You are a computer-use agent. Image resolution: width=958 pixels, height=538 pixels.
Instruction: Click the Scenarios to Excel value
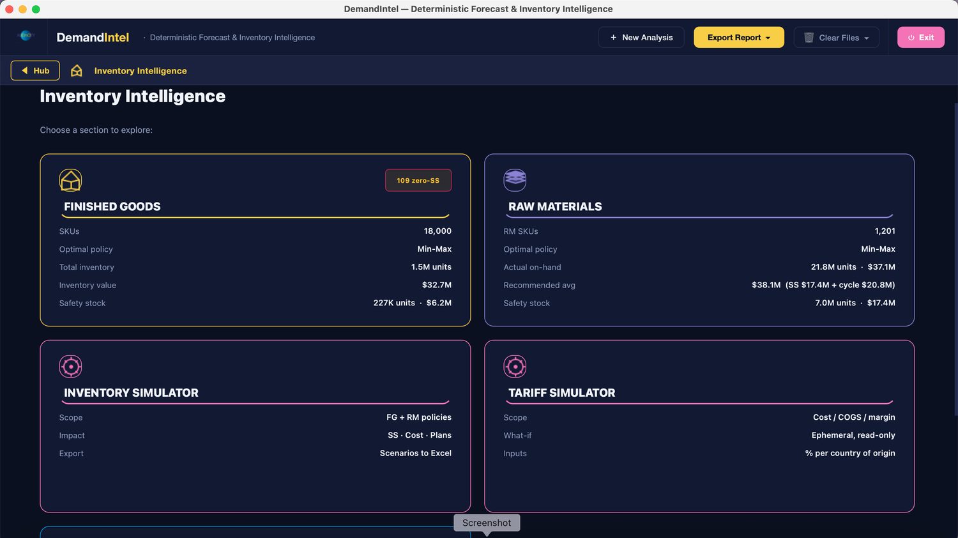click(416, 453)
